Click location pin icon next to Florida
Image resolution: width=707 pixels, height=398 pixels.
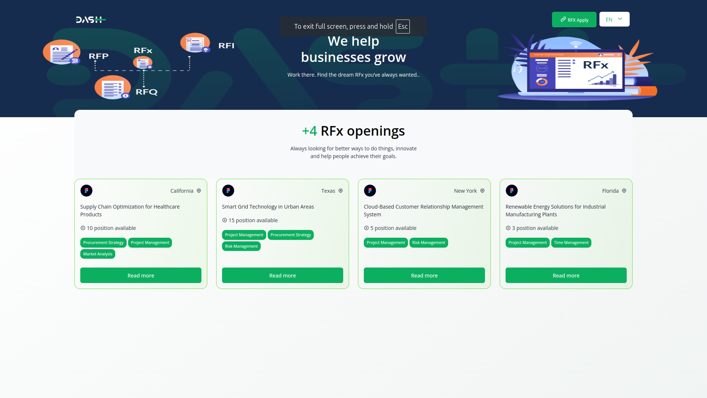tap(624, 191)
